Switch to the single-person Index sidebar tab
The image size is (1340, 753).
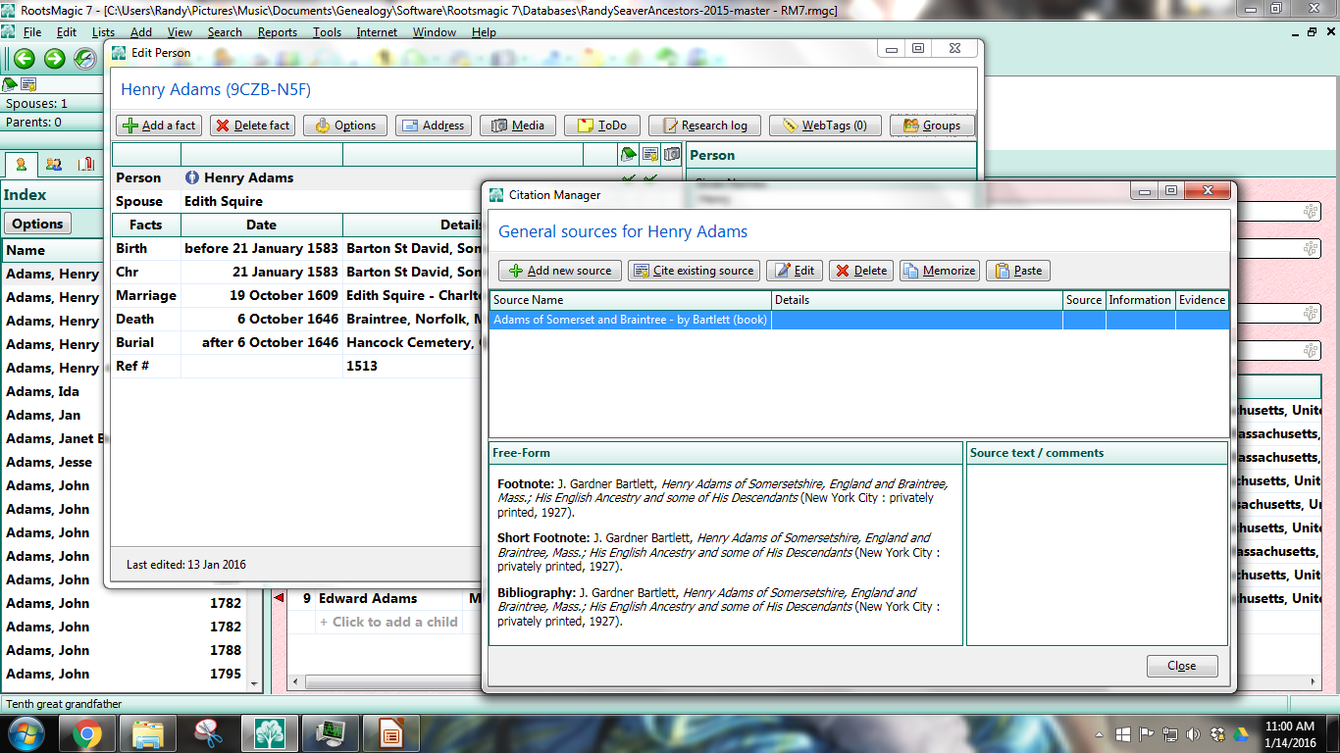[x=20, y=165]
